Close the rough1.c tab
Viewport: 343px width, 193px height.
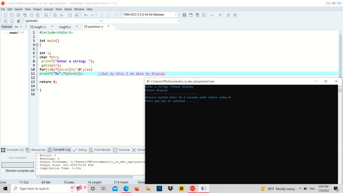52,26
